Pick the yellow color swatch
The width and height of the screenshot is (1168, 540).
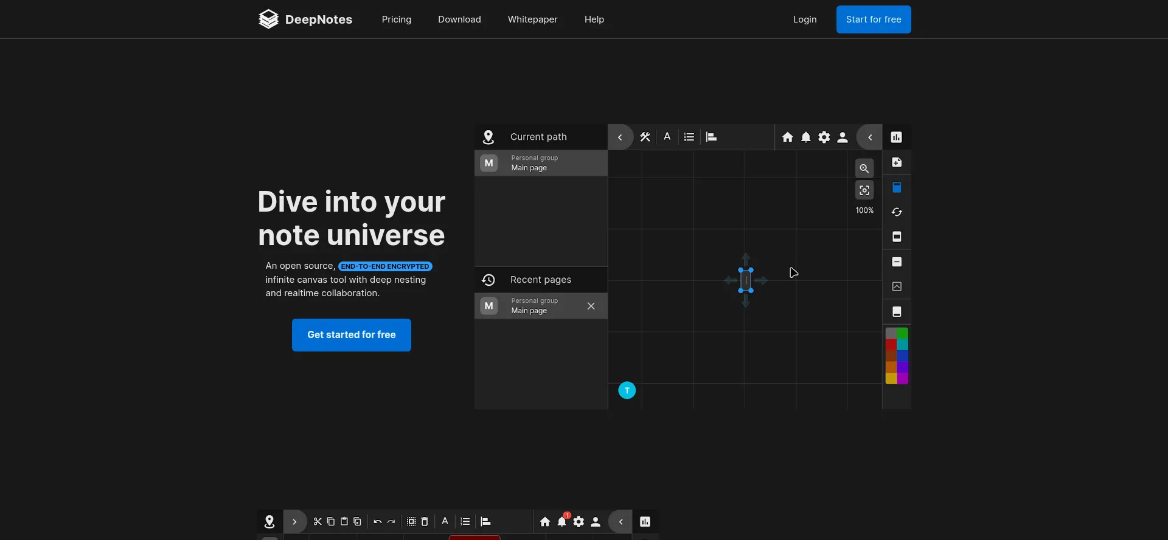point(891,378)
